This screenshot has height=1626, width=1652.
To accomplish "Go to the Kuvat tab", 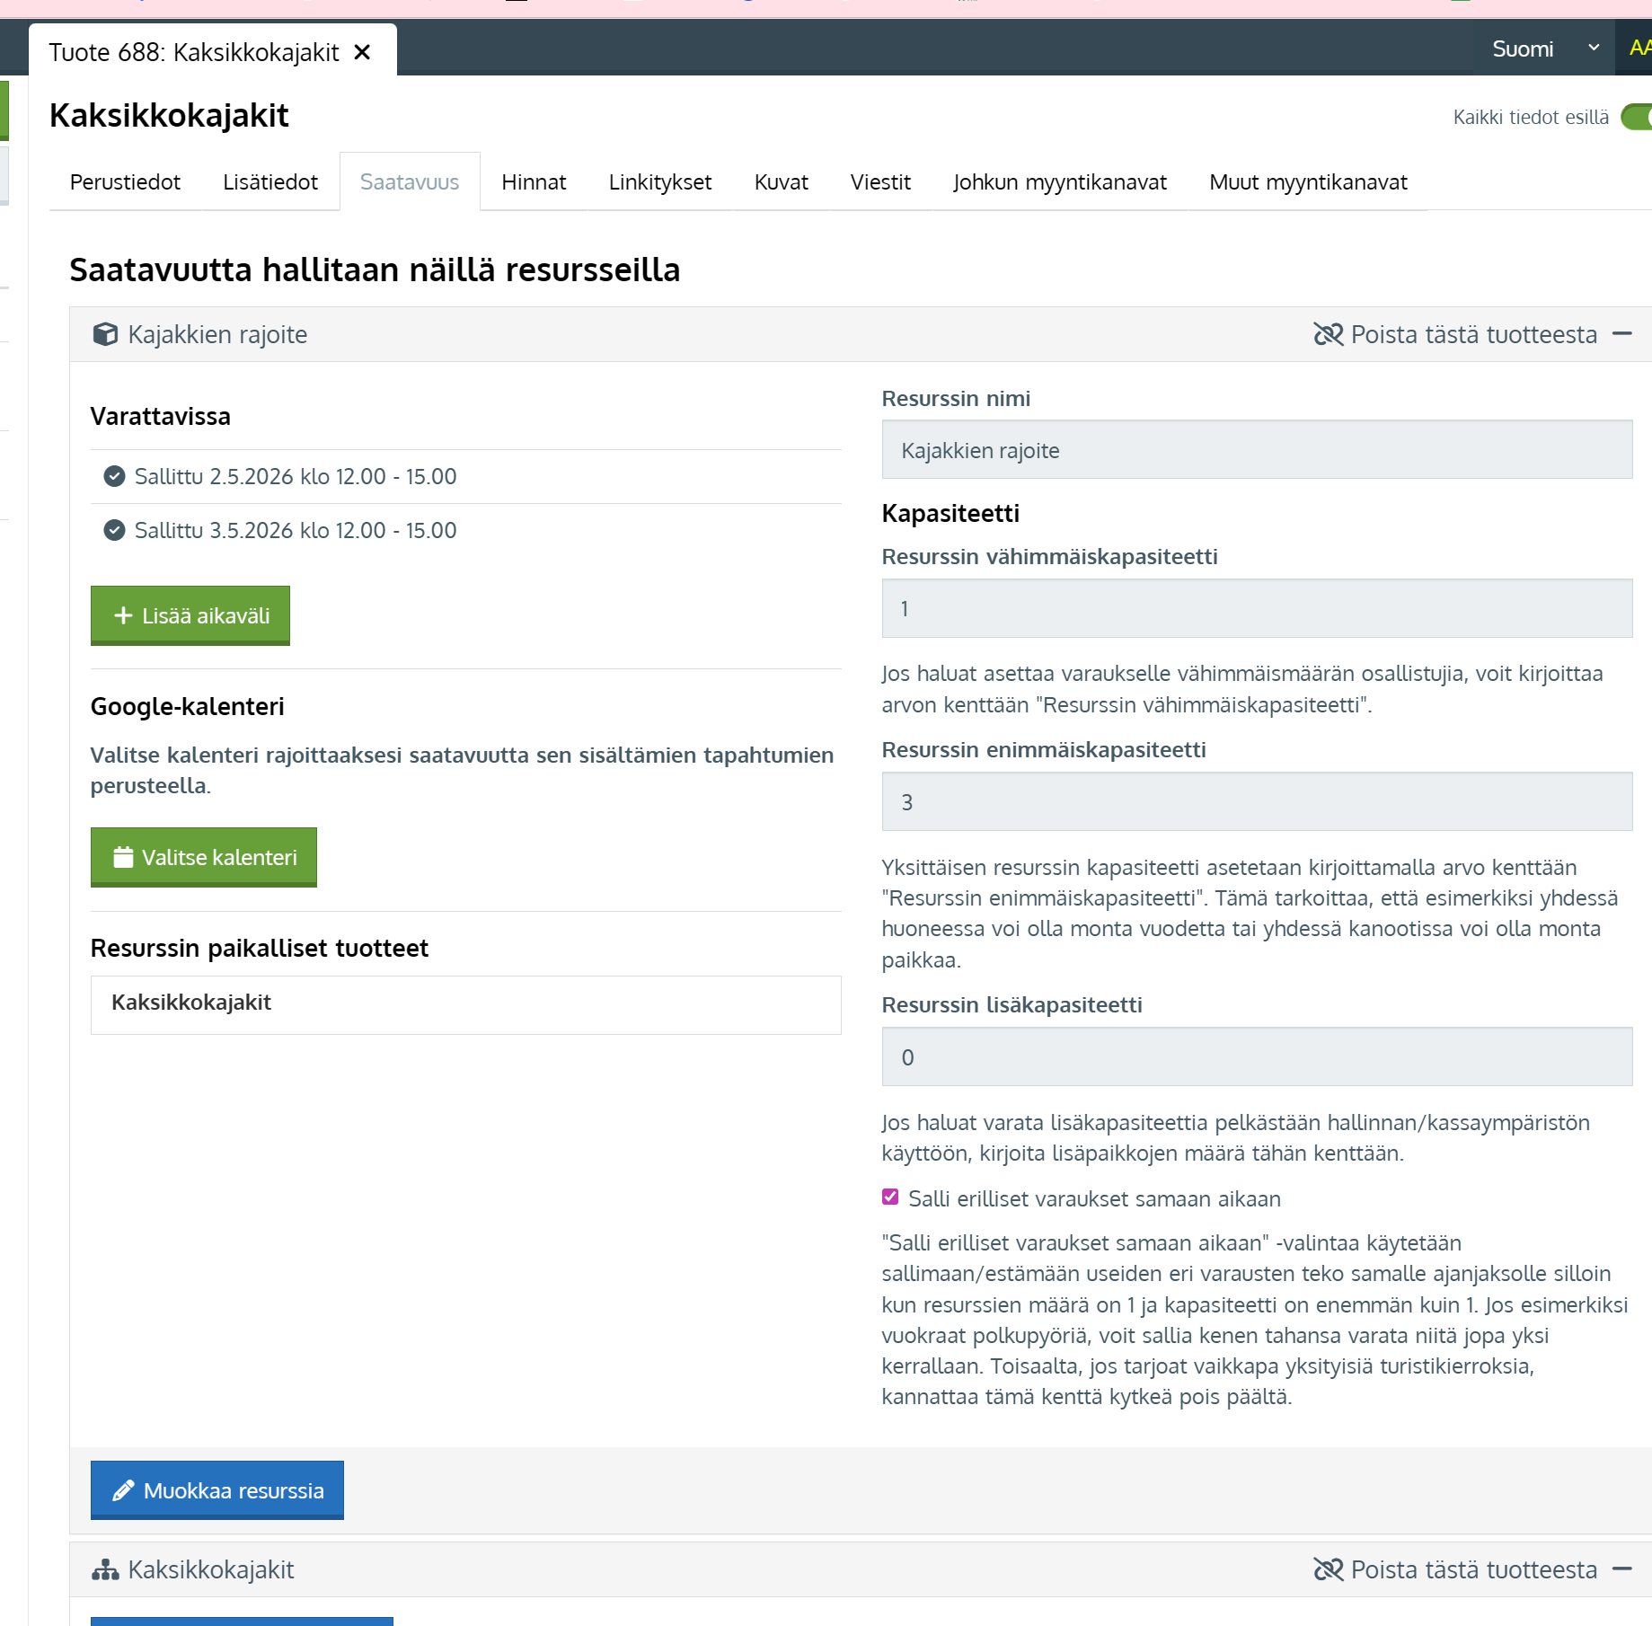I will pyautogui.click(x=782, y=182).
